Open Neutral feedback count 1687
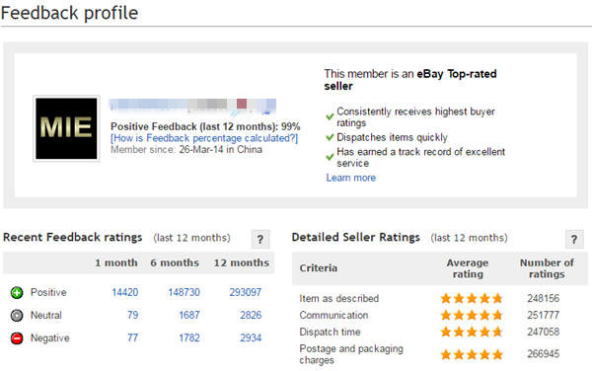The image size is (592, 371). 189,315
